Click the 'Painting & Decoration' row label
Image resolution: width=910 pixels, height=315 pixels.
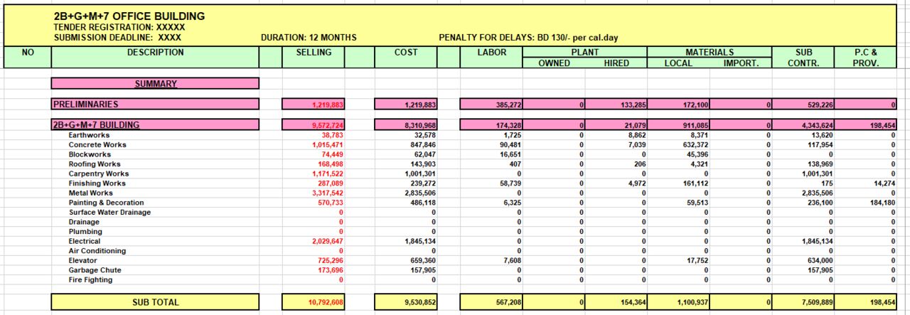(106, 203)
